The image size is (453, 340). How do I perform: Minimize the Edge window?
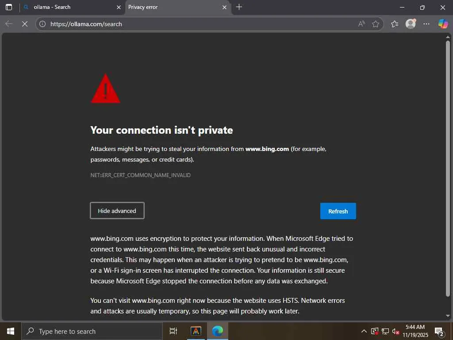click(x=402, y=7)
